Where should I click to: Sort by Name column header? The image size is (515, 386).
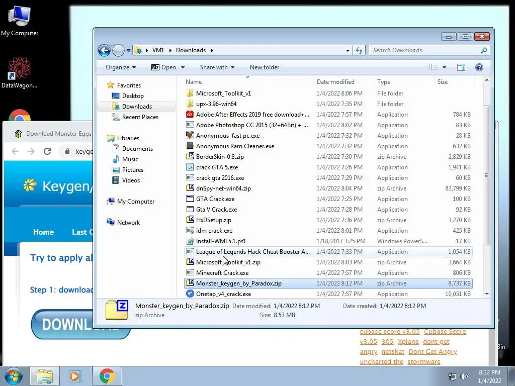[194, 82]
